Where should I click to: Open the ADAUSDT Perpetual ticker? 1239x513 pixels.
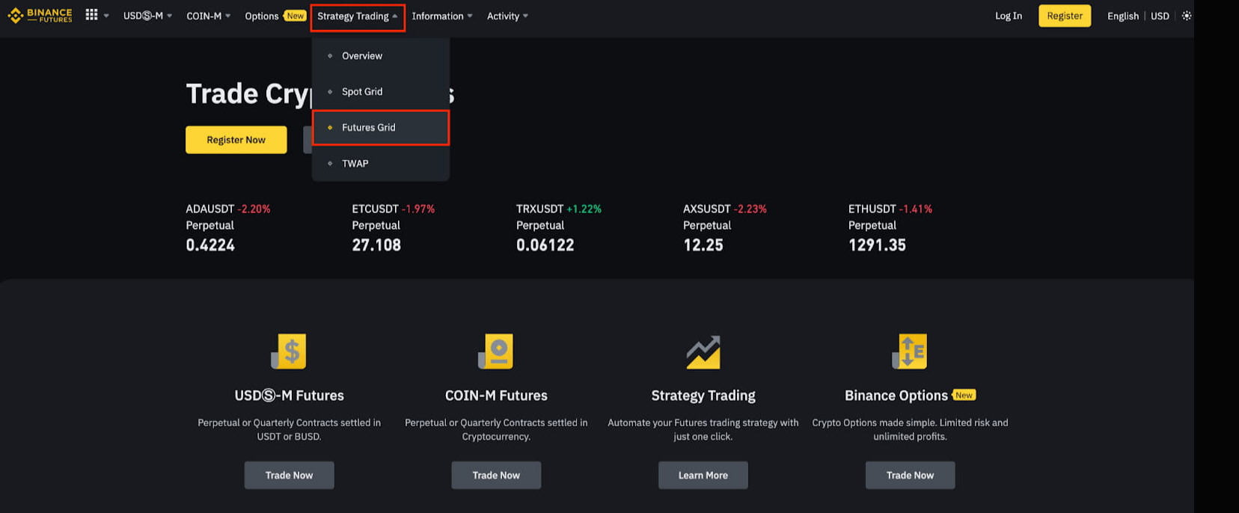click(x=228, y=227)
